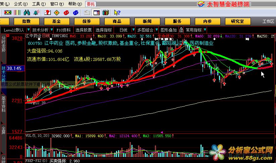The image size is (276, 163).
Task: Switch to the 基本资料 side tab
Action: tap(3, 104)
